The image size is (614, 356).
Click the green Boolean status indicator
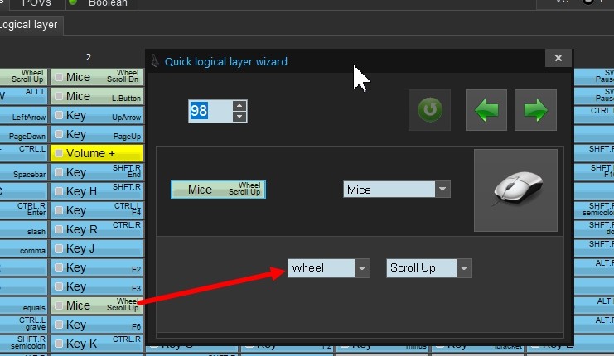pyautogui.click(x=73, y=2)
